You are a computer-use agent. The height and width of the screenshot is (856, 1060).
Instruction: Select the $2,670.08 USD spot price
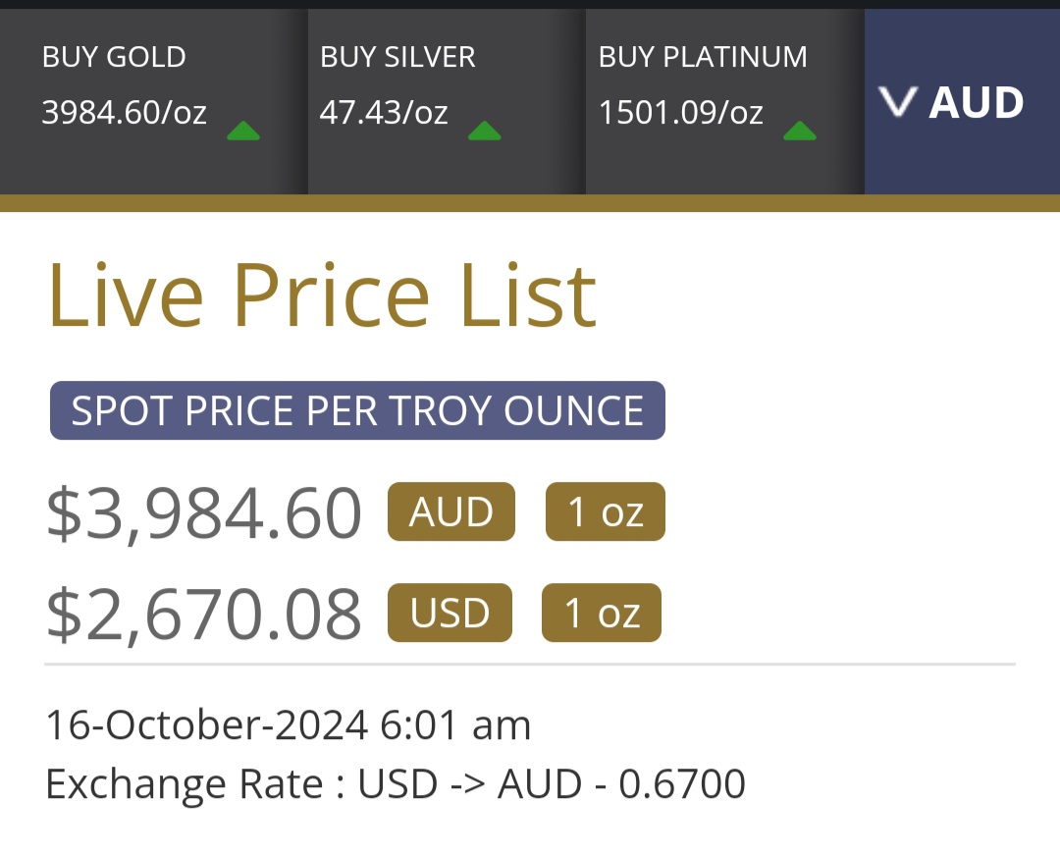[x=204, y=614]
